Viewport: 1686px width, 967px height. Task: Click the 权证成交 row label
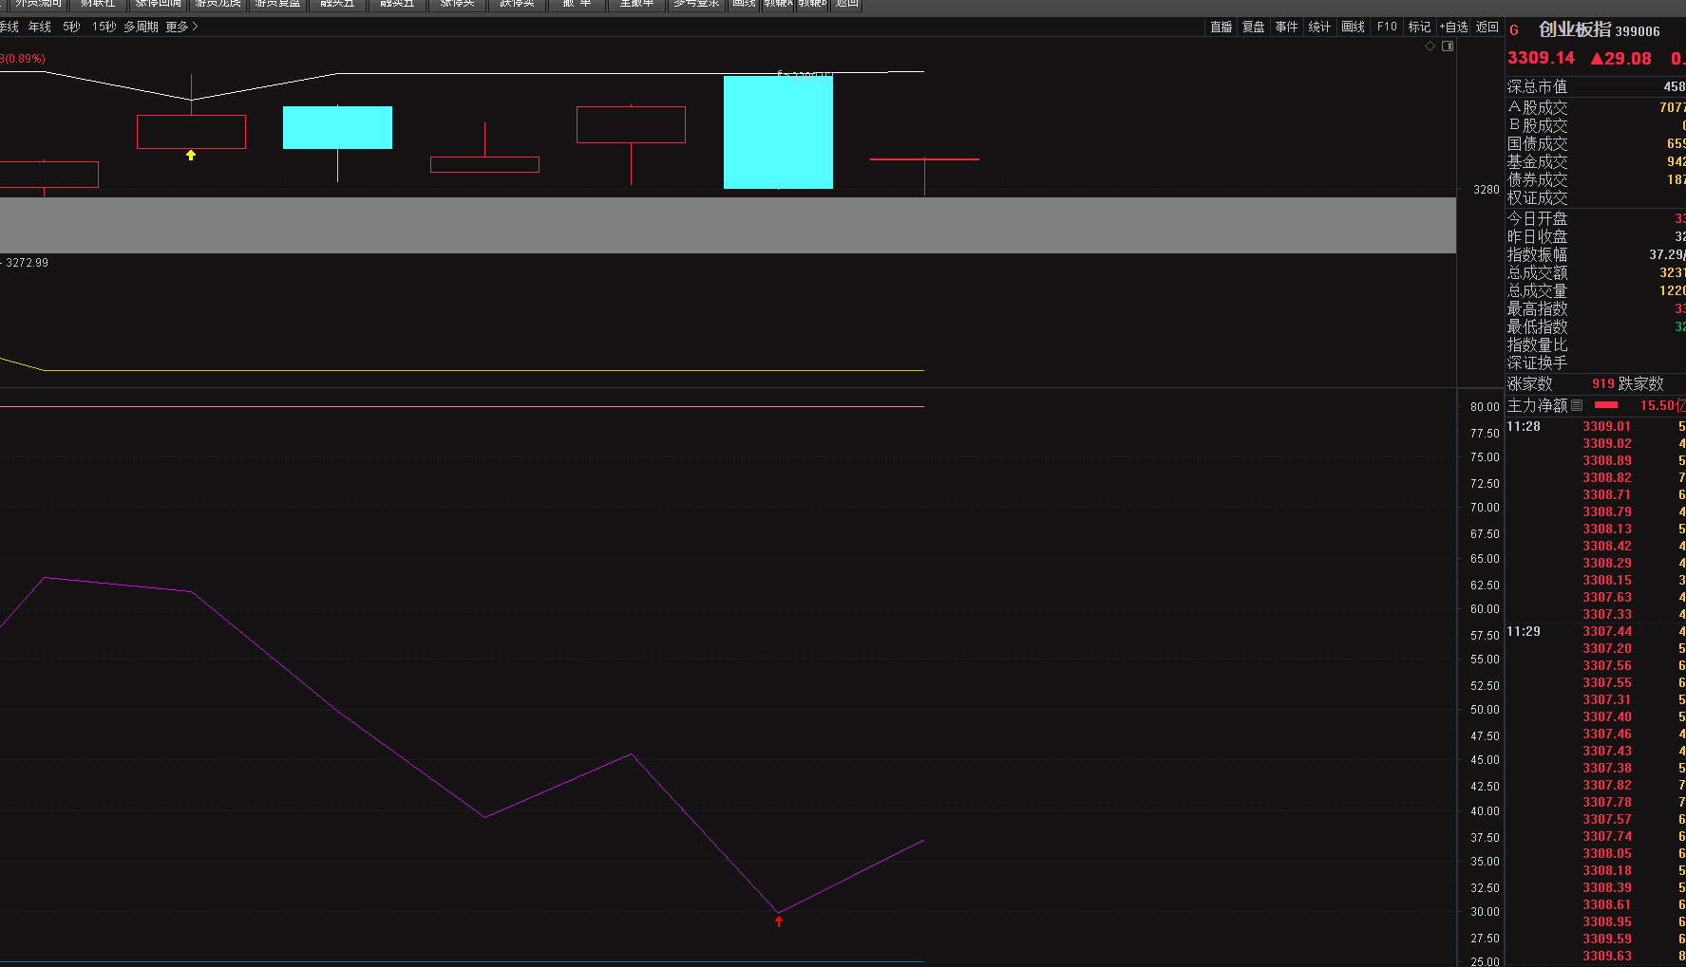click(1537, 197)
